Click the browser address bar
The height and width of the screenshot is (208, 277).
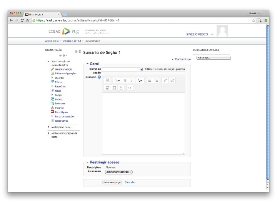click(142, 20)
